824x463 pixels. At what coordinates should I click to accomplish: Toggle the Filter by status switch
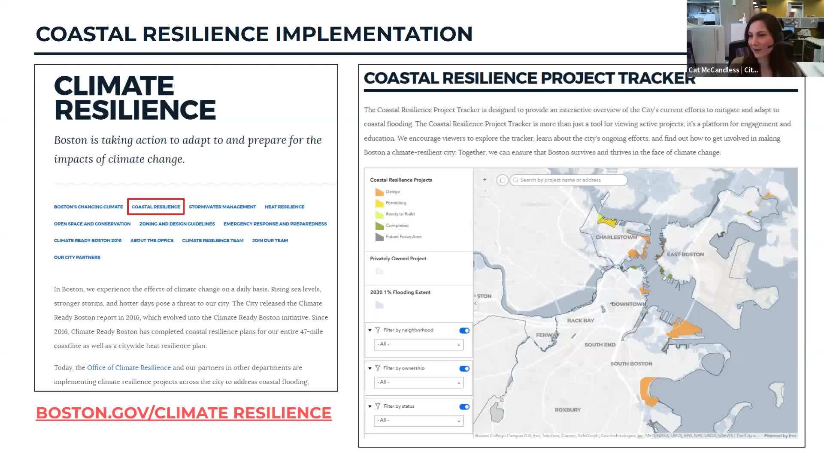[x=464, y=407]
